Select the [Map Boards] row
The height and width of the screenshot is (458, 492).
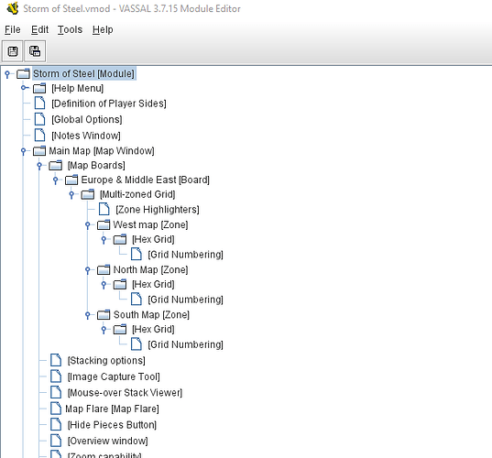[96, 165]
